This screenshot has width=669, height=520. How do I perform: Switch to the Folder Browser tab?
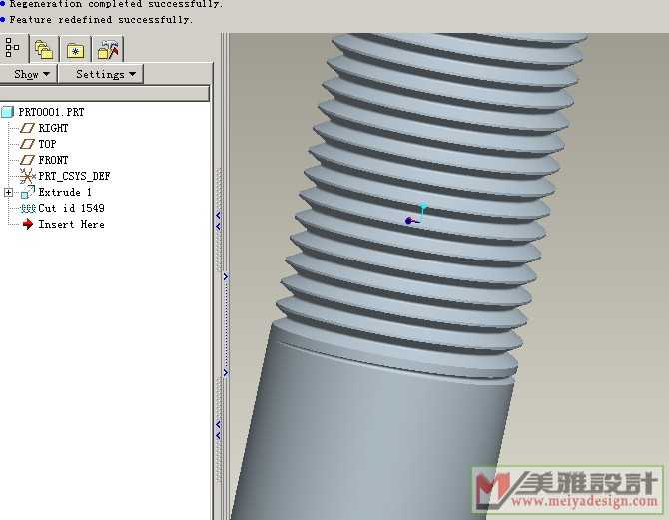pos(44,50)
